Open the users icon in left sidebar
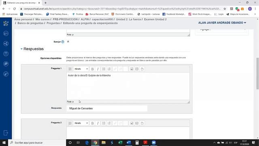The height and width of the screenshot is (146, 259). (6, 74)
